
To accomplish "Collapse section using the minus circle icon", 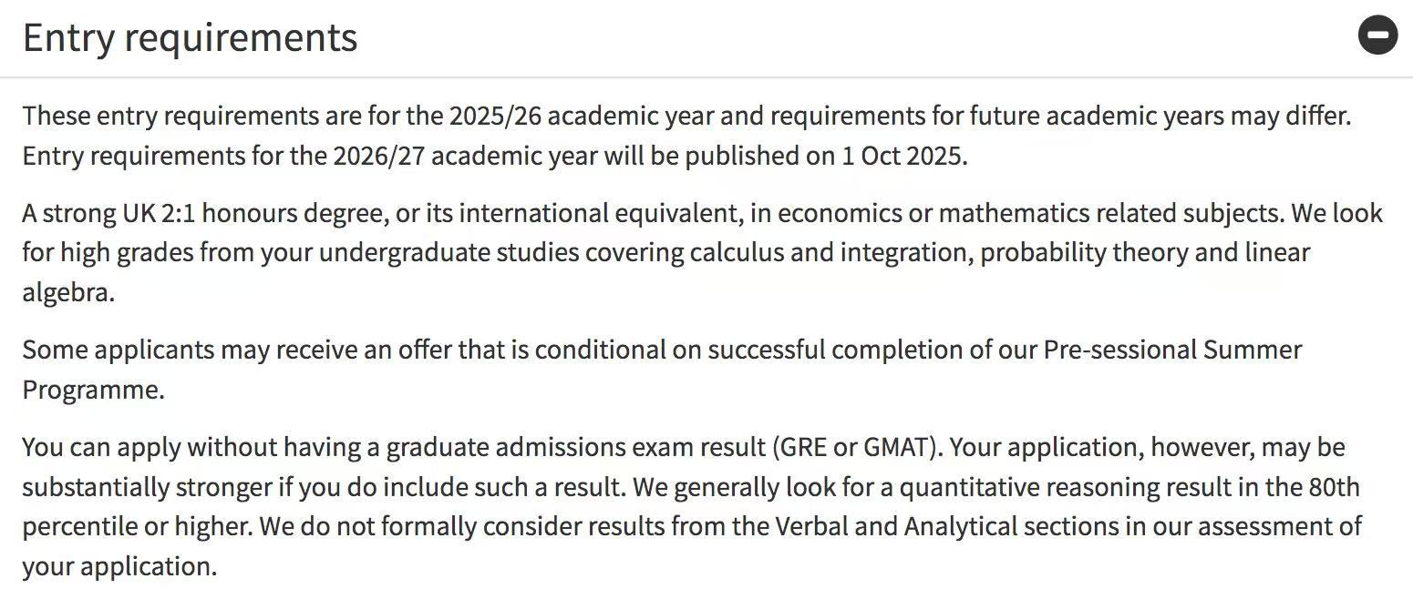I will coord(1377,36).
